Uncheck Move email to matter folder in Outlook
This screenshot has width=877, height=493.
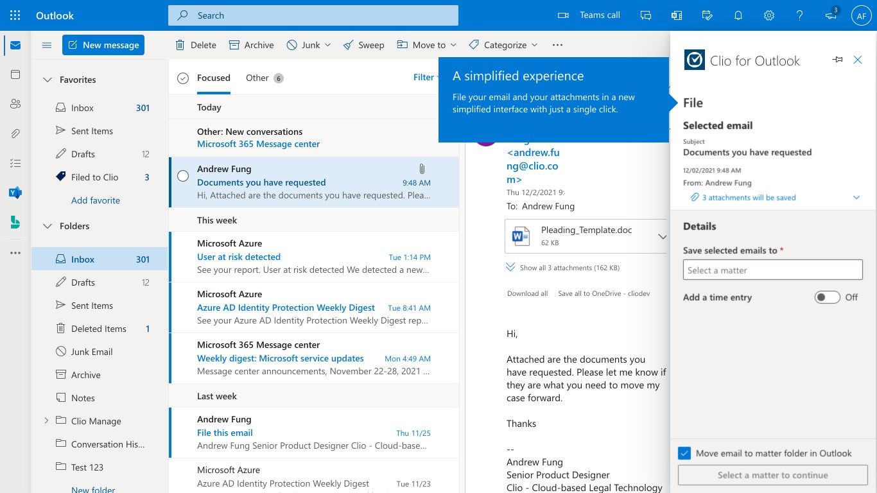[684, 453]
